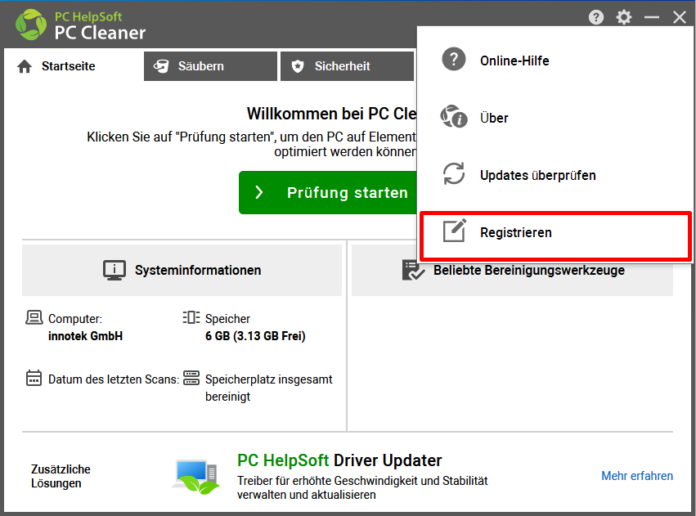The height and width of the screenshot is (516, 696).
Task: Close the PC Cleaner window
Action: click(679, 17)
